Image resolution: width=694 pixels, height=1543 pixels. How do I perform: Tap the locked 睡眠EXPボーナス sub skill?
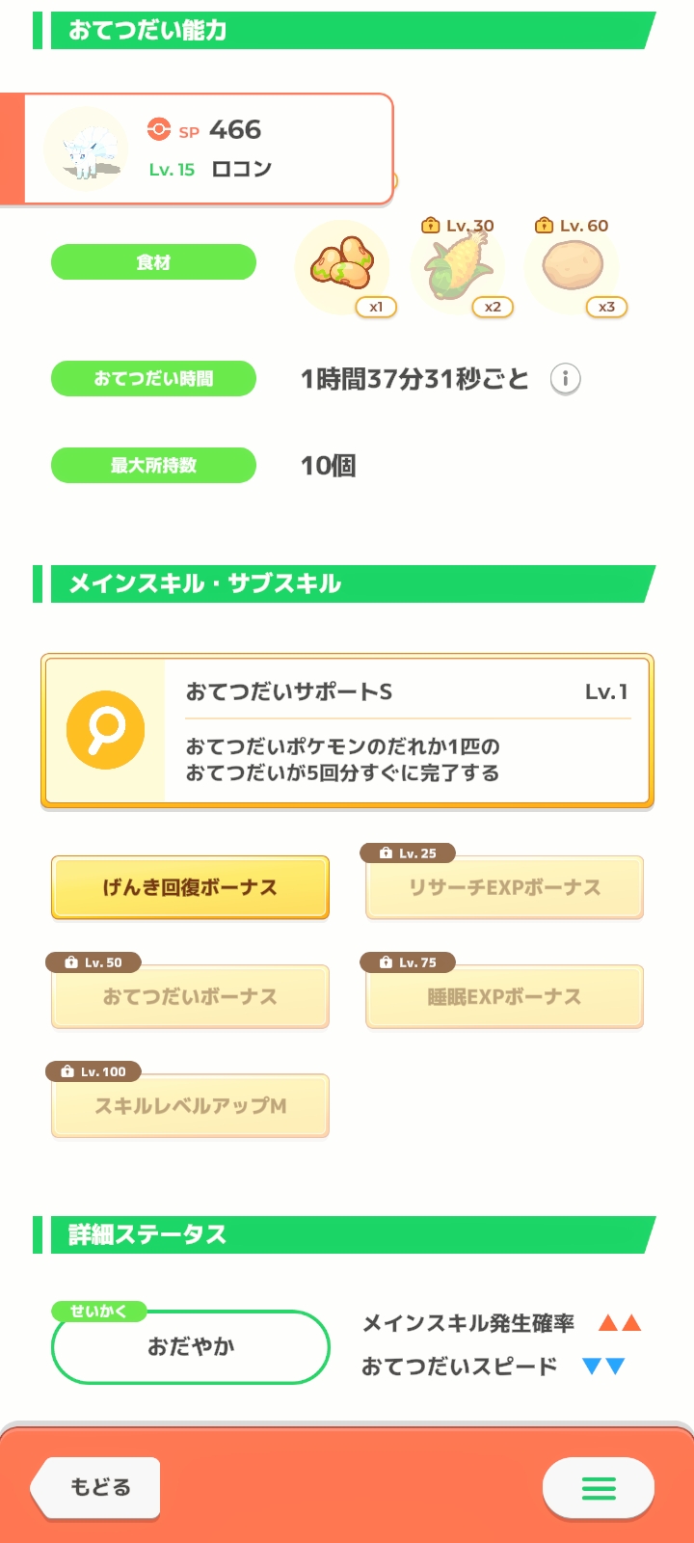pos(504,997)
